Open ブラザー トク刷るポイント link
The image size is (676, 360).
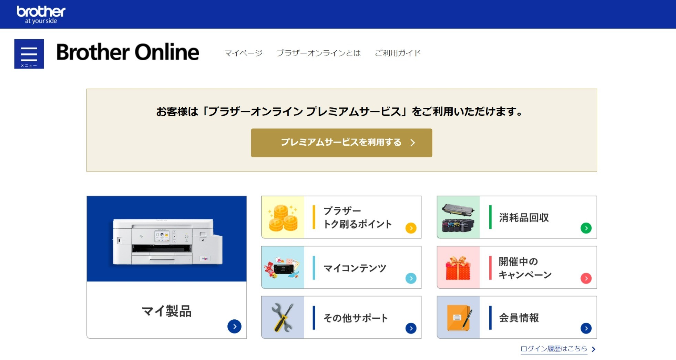pos(357,217)
